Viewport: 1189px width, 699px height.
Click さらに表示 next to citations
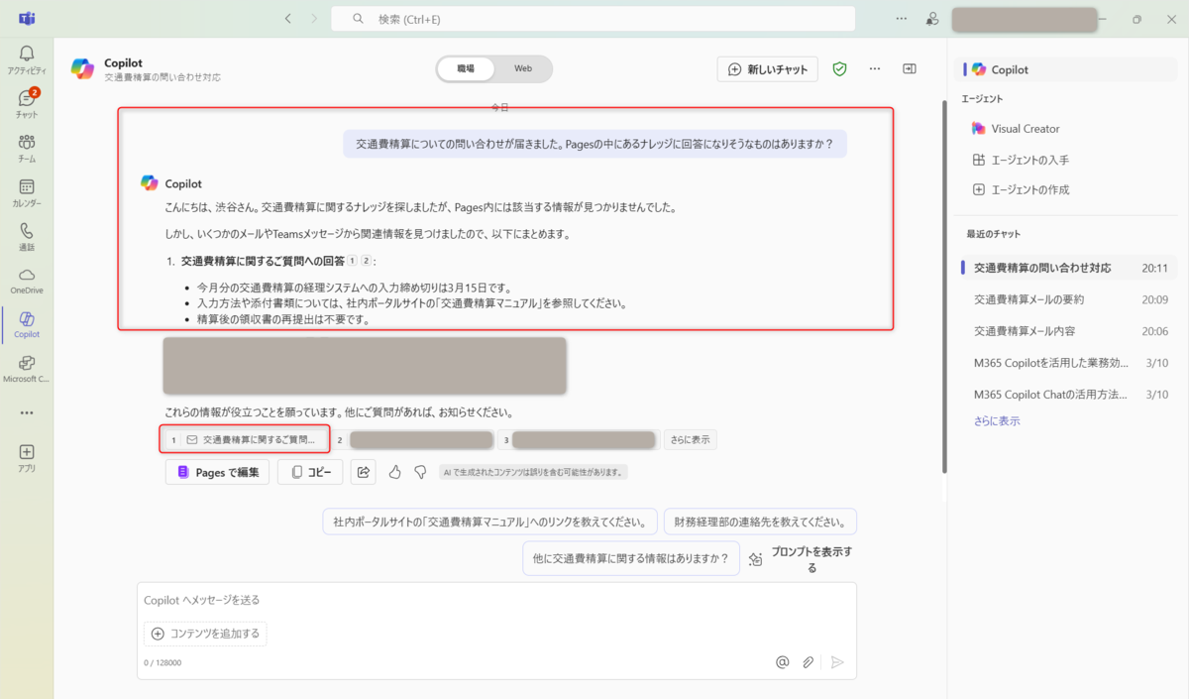click(690, 439)
